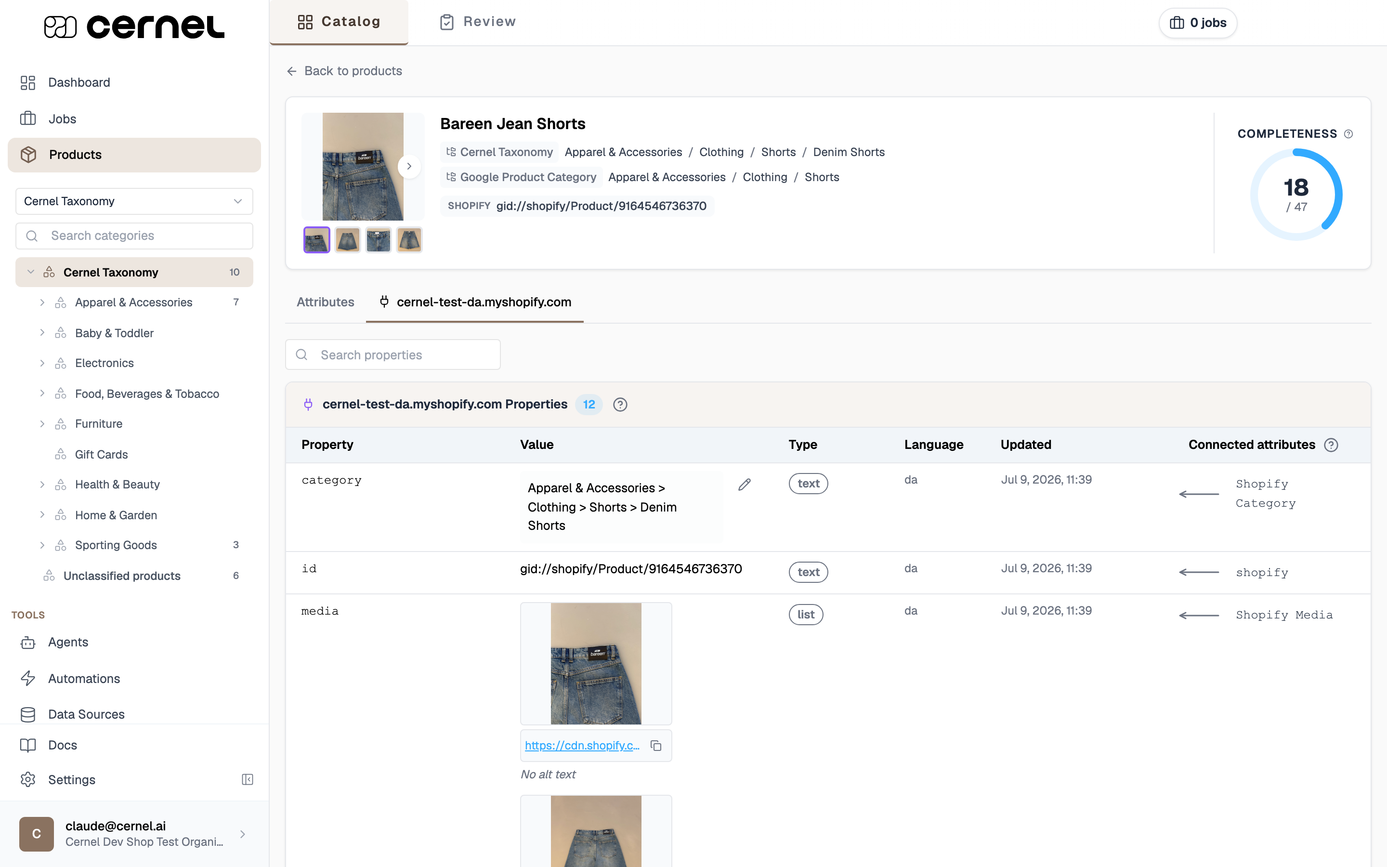Click the first media image preview
Viewport: 1387px width, 867px height.
click(x=596, y=663)
